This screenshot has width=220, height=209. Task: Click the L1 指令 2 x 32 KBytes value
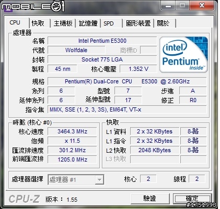coord(155,141)
